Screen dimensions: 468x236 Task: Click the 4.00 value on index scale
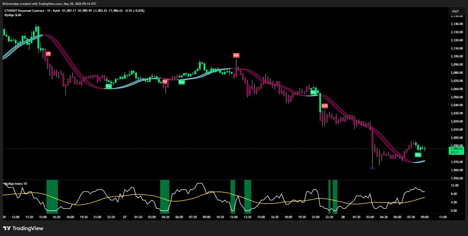click(454, 202)
